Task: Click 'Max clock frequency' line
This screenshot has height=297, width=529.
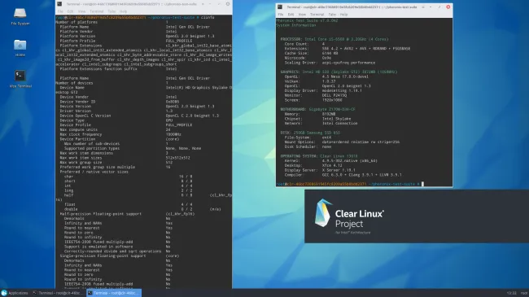Action: [120, 134]
